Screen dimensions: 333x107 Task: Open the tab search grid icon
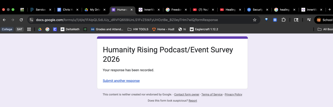[22, 10]
